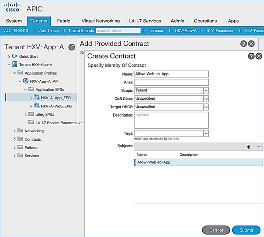Open the Apps tab
Image resolution: width=264 pixels, height=237 pixels.
(233, 21)
